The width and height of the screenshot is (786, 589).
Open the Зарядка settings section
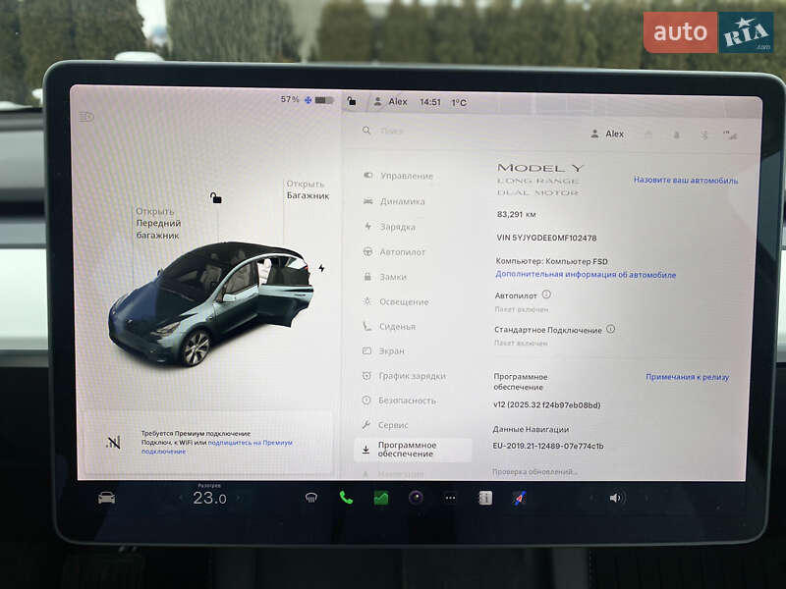399,225
